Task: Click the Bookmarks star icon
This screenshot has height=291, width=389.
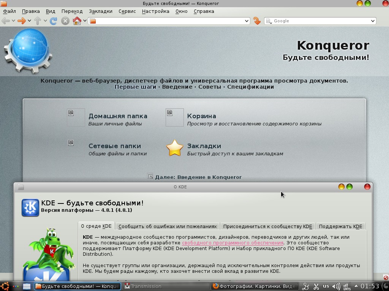Action: 175,148
